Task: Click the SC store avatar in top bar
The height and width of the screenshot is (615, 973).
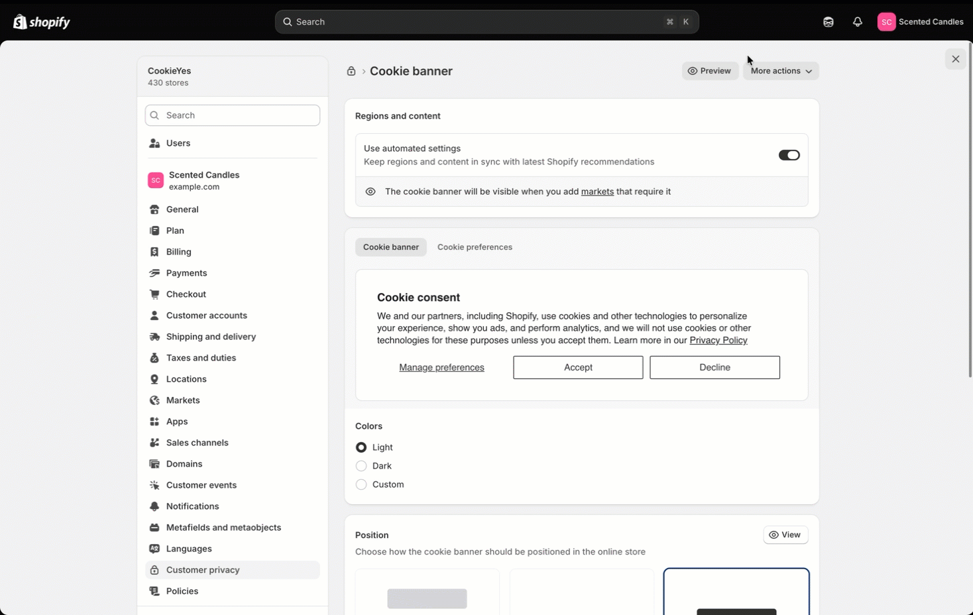Action: [886, 22]
